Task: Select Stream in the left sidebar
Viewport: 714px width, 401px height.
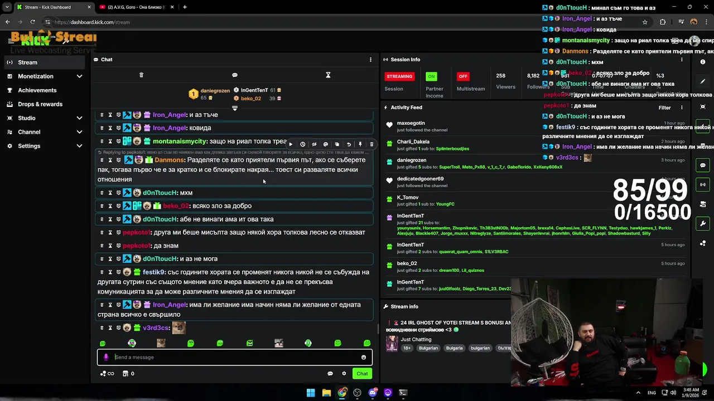Action: (x=46, y=62)
